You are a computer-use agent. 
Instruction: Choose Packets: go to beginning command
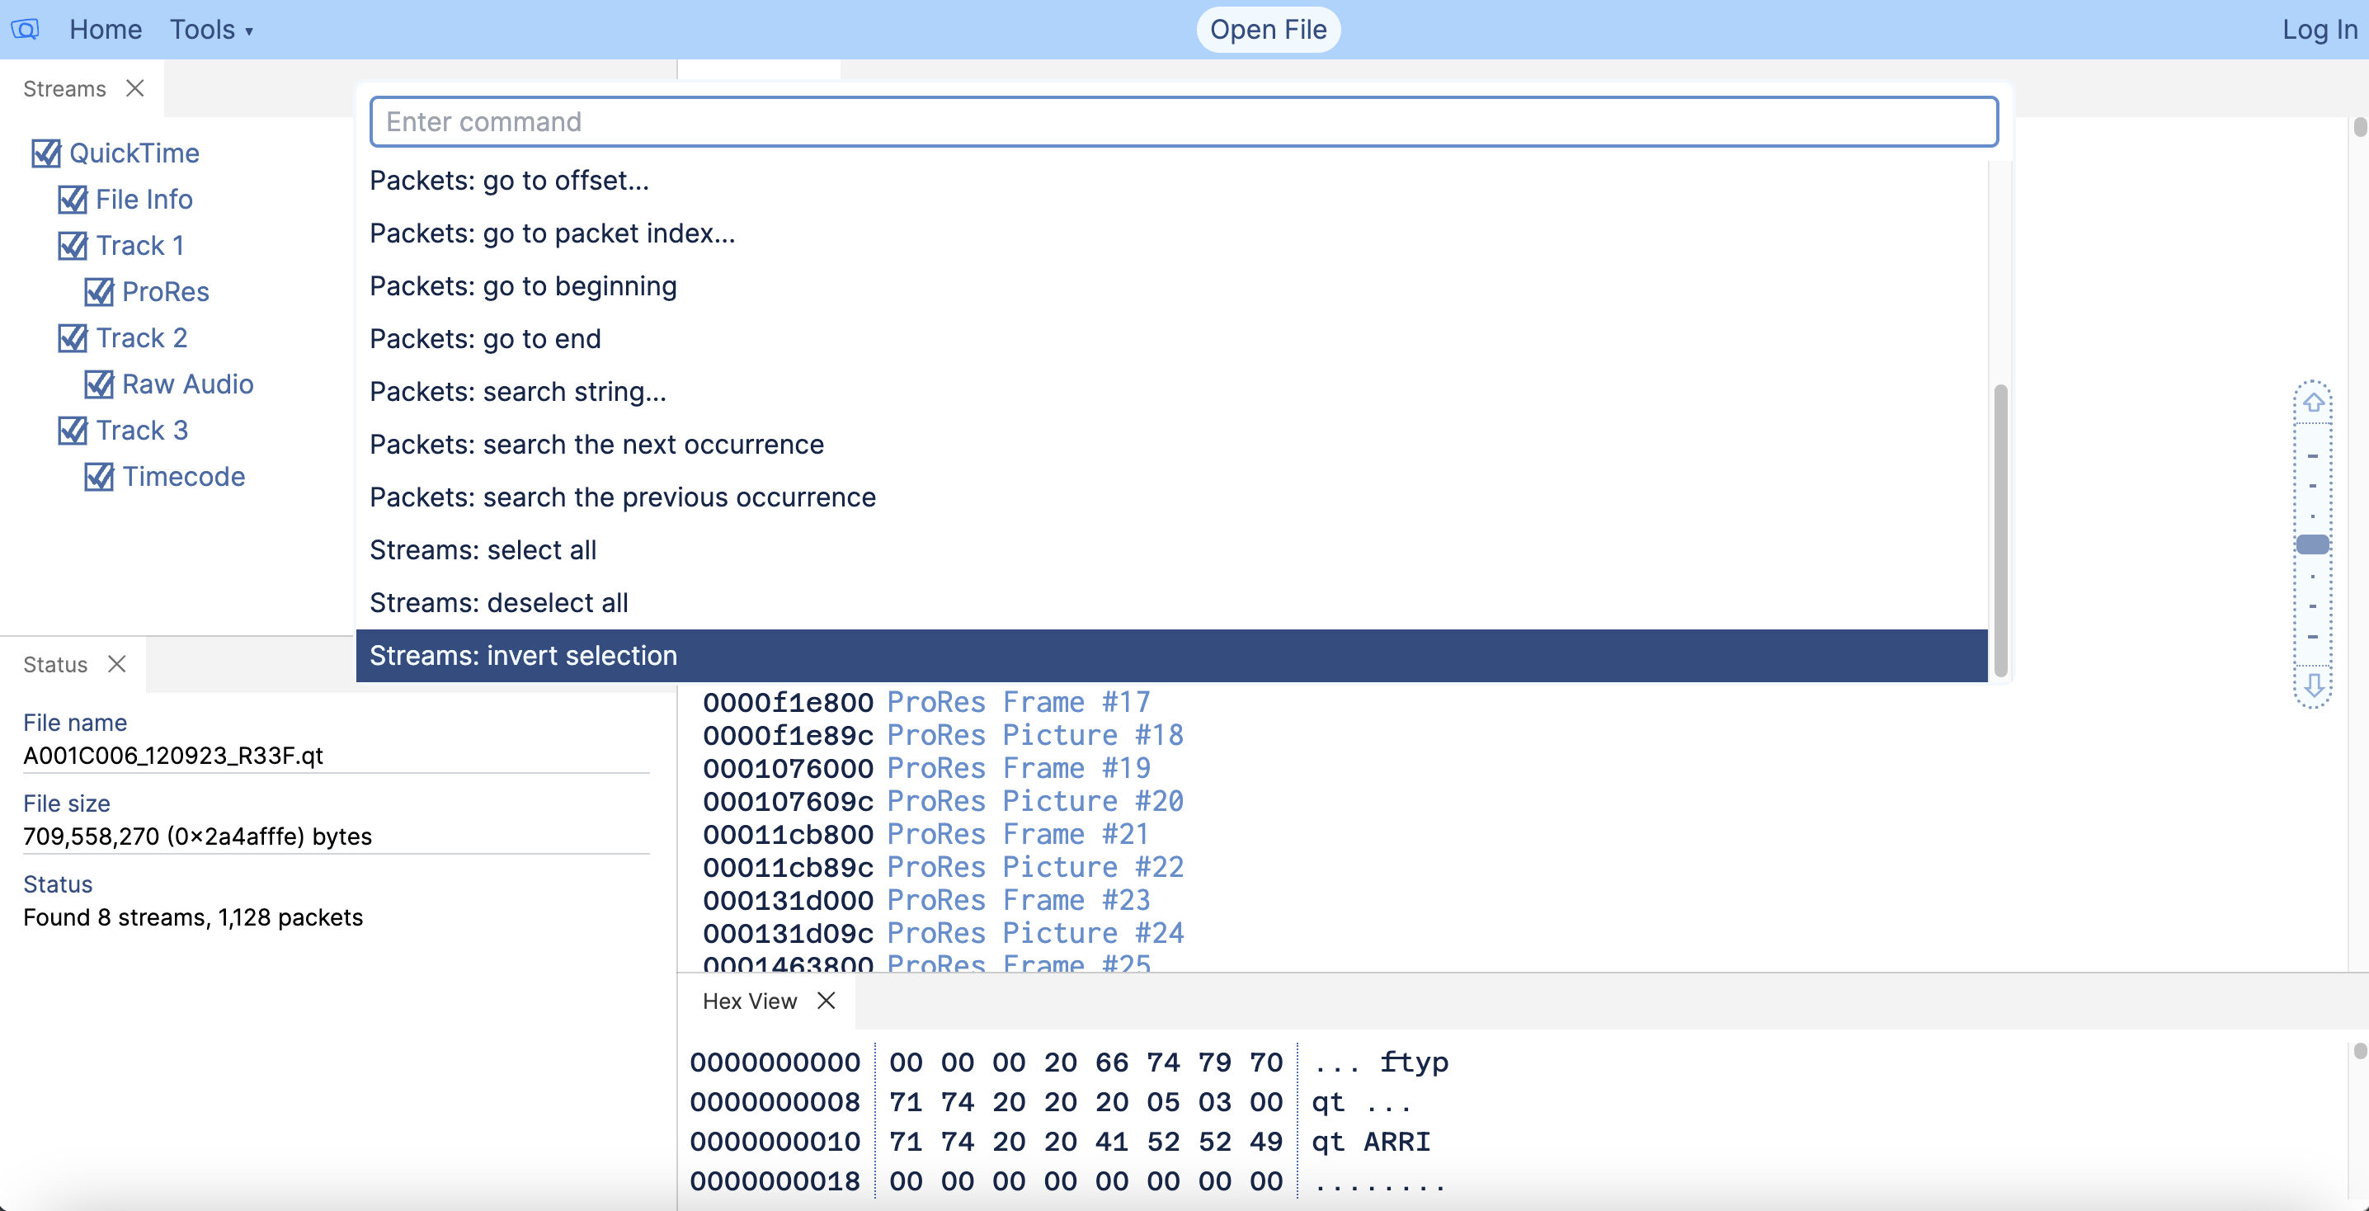pyautogui.click(x=522, y=286)
